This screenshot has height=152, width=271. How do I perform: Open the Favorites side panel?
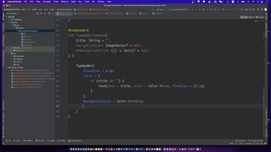[3, 117]
